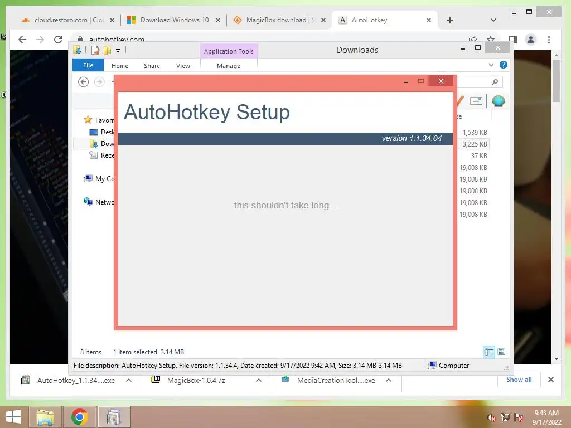Select My Computer in navigation pane
Image resolution: width=571 pixels, height=428 pixels.
(99, 178)
